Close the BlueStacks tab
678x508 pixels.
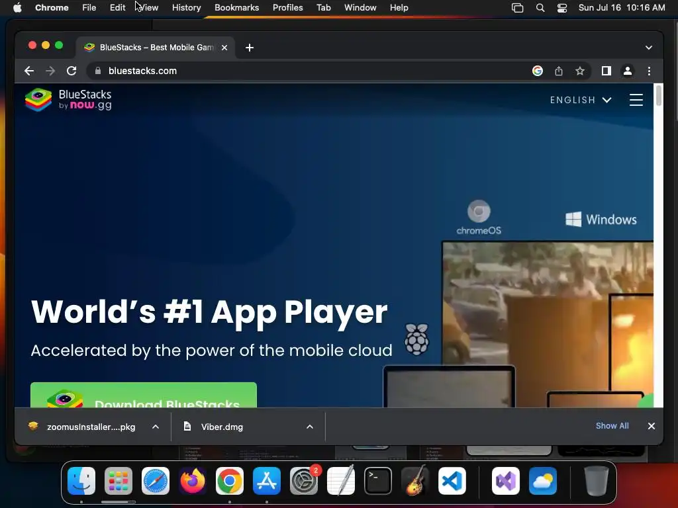pyautogui.click(x=224, y=48)
